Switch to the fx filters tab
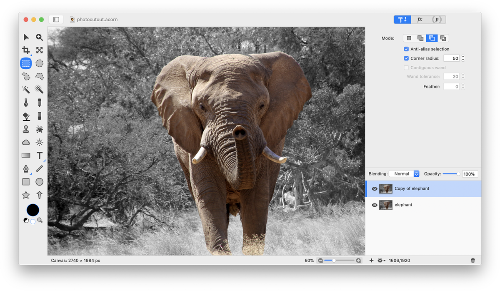This screenshot has height=291, width=500. coord(420,20)
